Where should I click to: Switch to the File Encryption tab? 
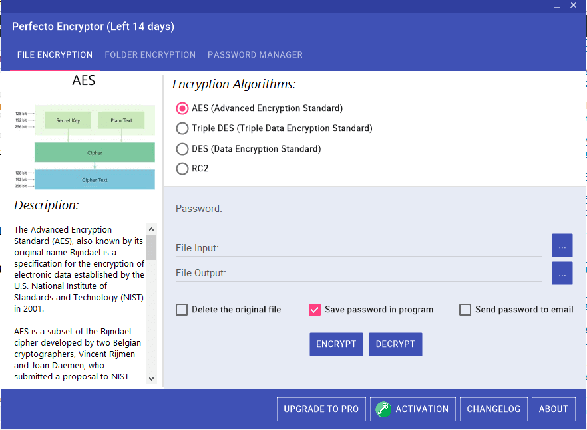55,55
